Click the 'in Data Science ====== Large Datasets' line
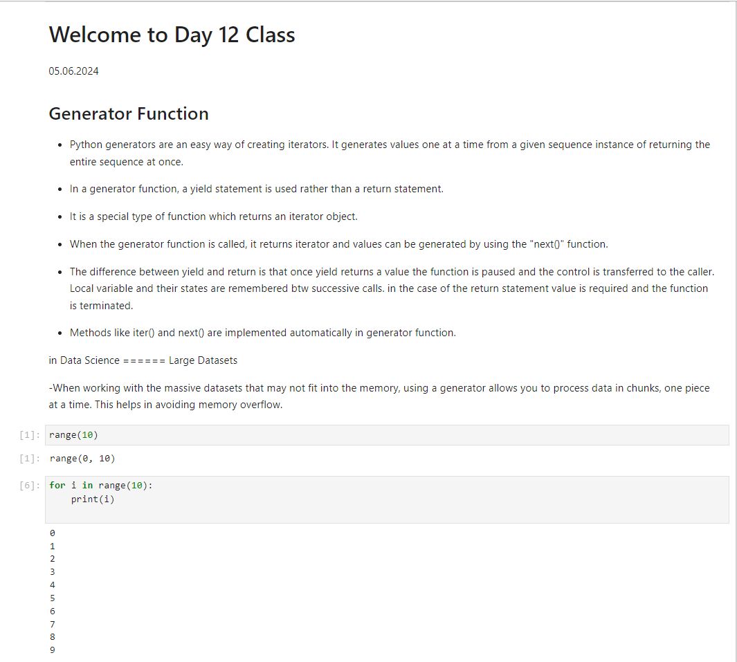737x662 pixels. [x=143, y=360]
